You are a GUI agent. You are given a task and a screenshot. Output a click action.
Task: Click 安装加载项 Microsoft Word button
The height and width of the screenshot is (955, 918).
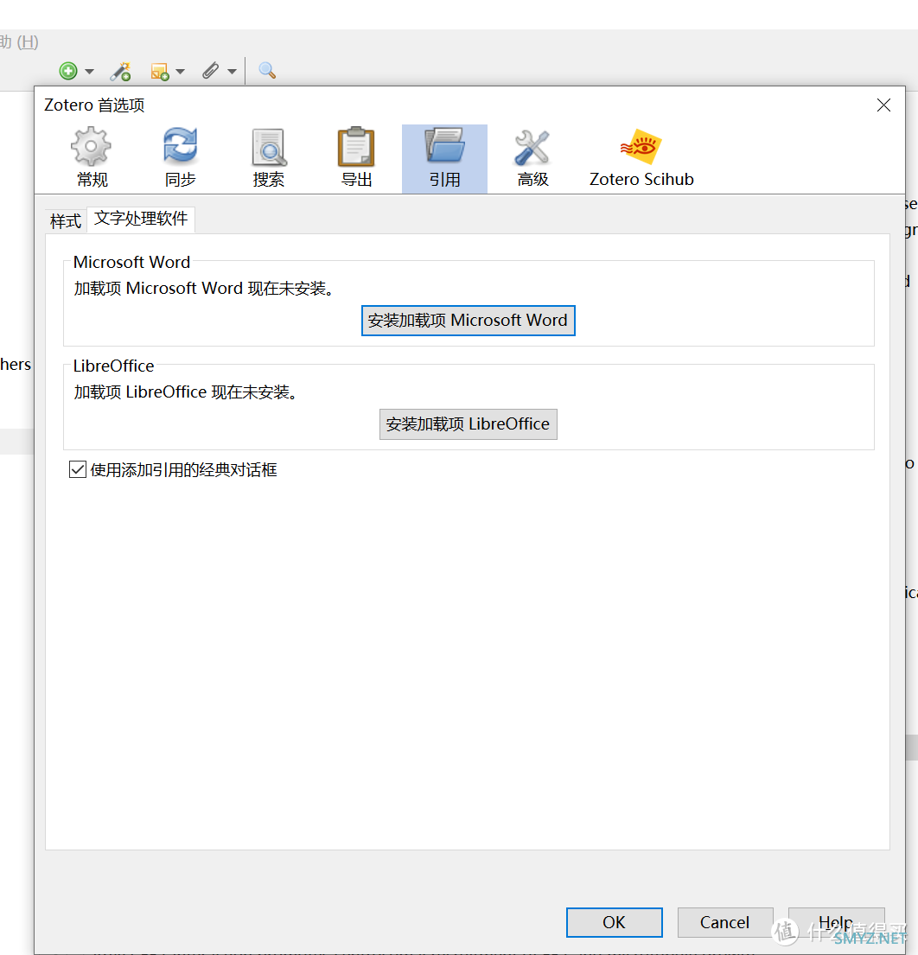[x=469, y=321]
